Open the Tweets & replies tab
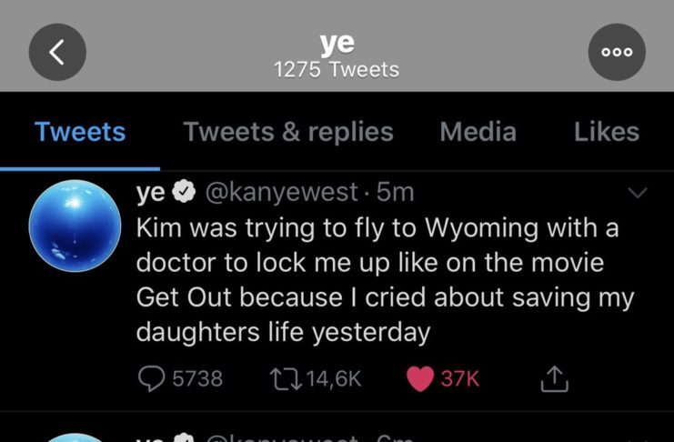The height and width of the screenshot is (442, 674). coord(288,132)
